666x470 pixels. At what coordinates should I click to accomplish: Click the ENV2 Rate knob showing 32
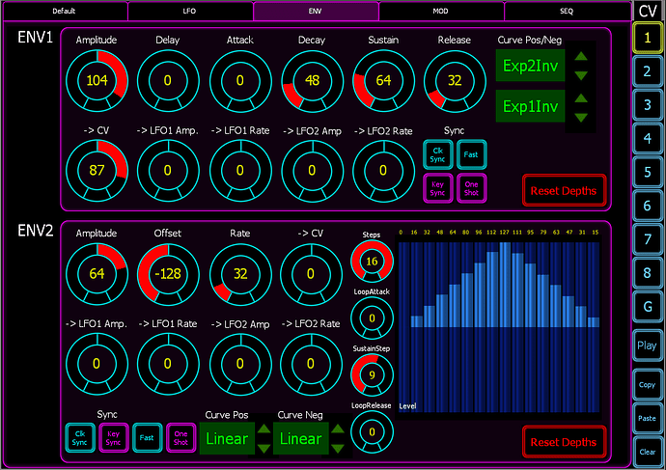click(x=240, y=274)
